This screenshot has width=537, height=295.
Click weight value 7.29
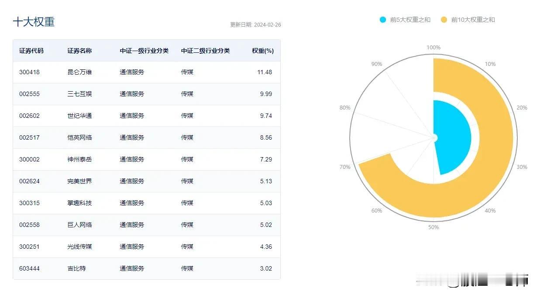click(266, 159)
